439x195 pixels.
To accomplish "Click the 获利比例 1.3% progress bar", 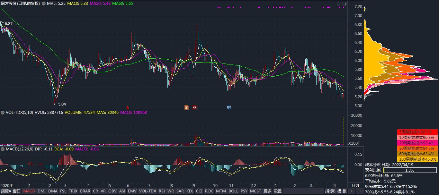I will point(410,170).
